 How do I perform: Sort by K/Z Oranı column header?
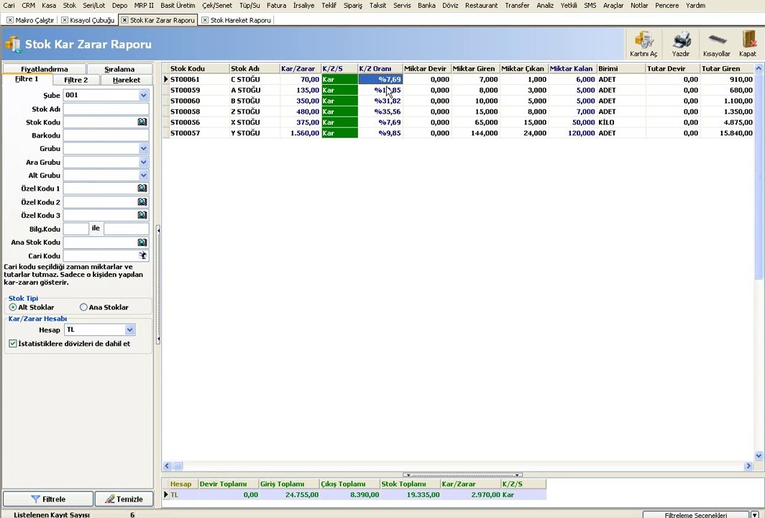pos(380,69)
